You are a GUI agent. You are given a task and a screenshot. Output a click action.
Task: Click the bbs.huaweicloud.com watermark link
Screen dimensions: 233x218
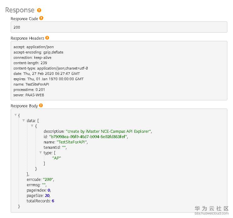[x=212, y=213]
